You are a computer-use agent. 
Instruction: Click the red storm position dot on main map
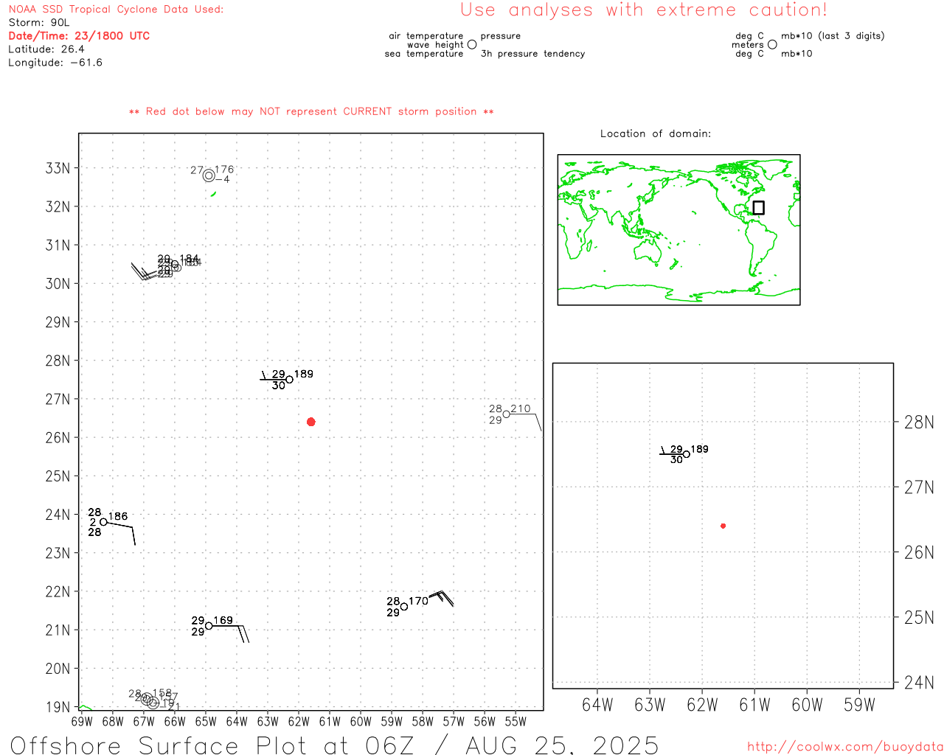pyautogui.click(x=310, y=422)
